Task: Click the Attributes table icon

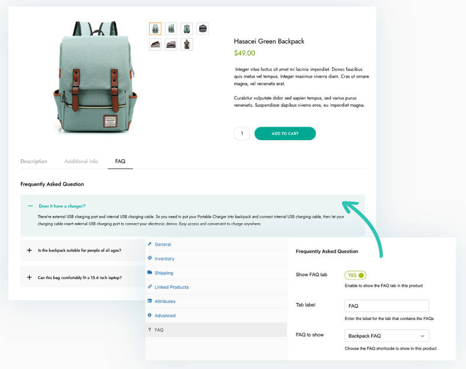Action: 150,301
